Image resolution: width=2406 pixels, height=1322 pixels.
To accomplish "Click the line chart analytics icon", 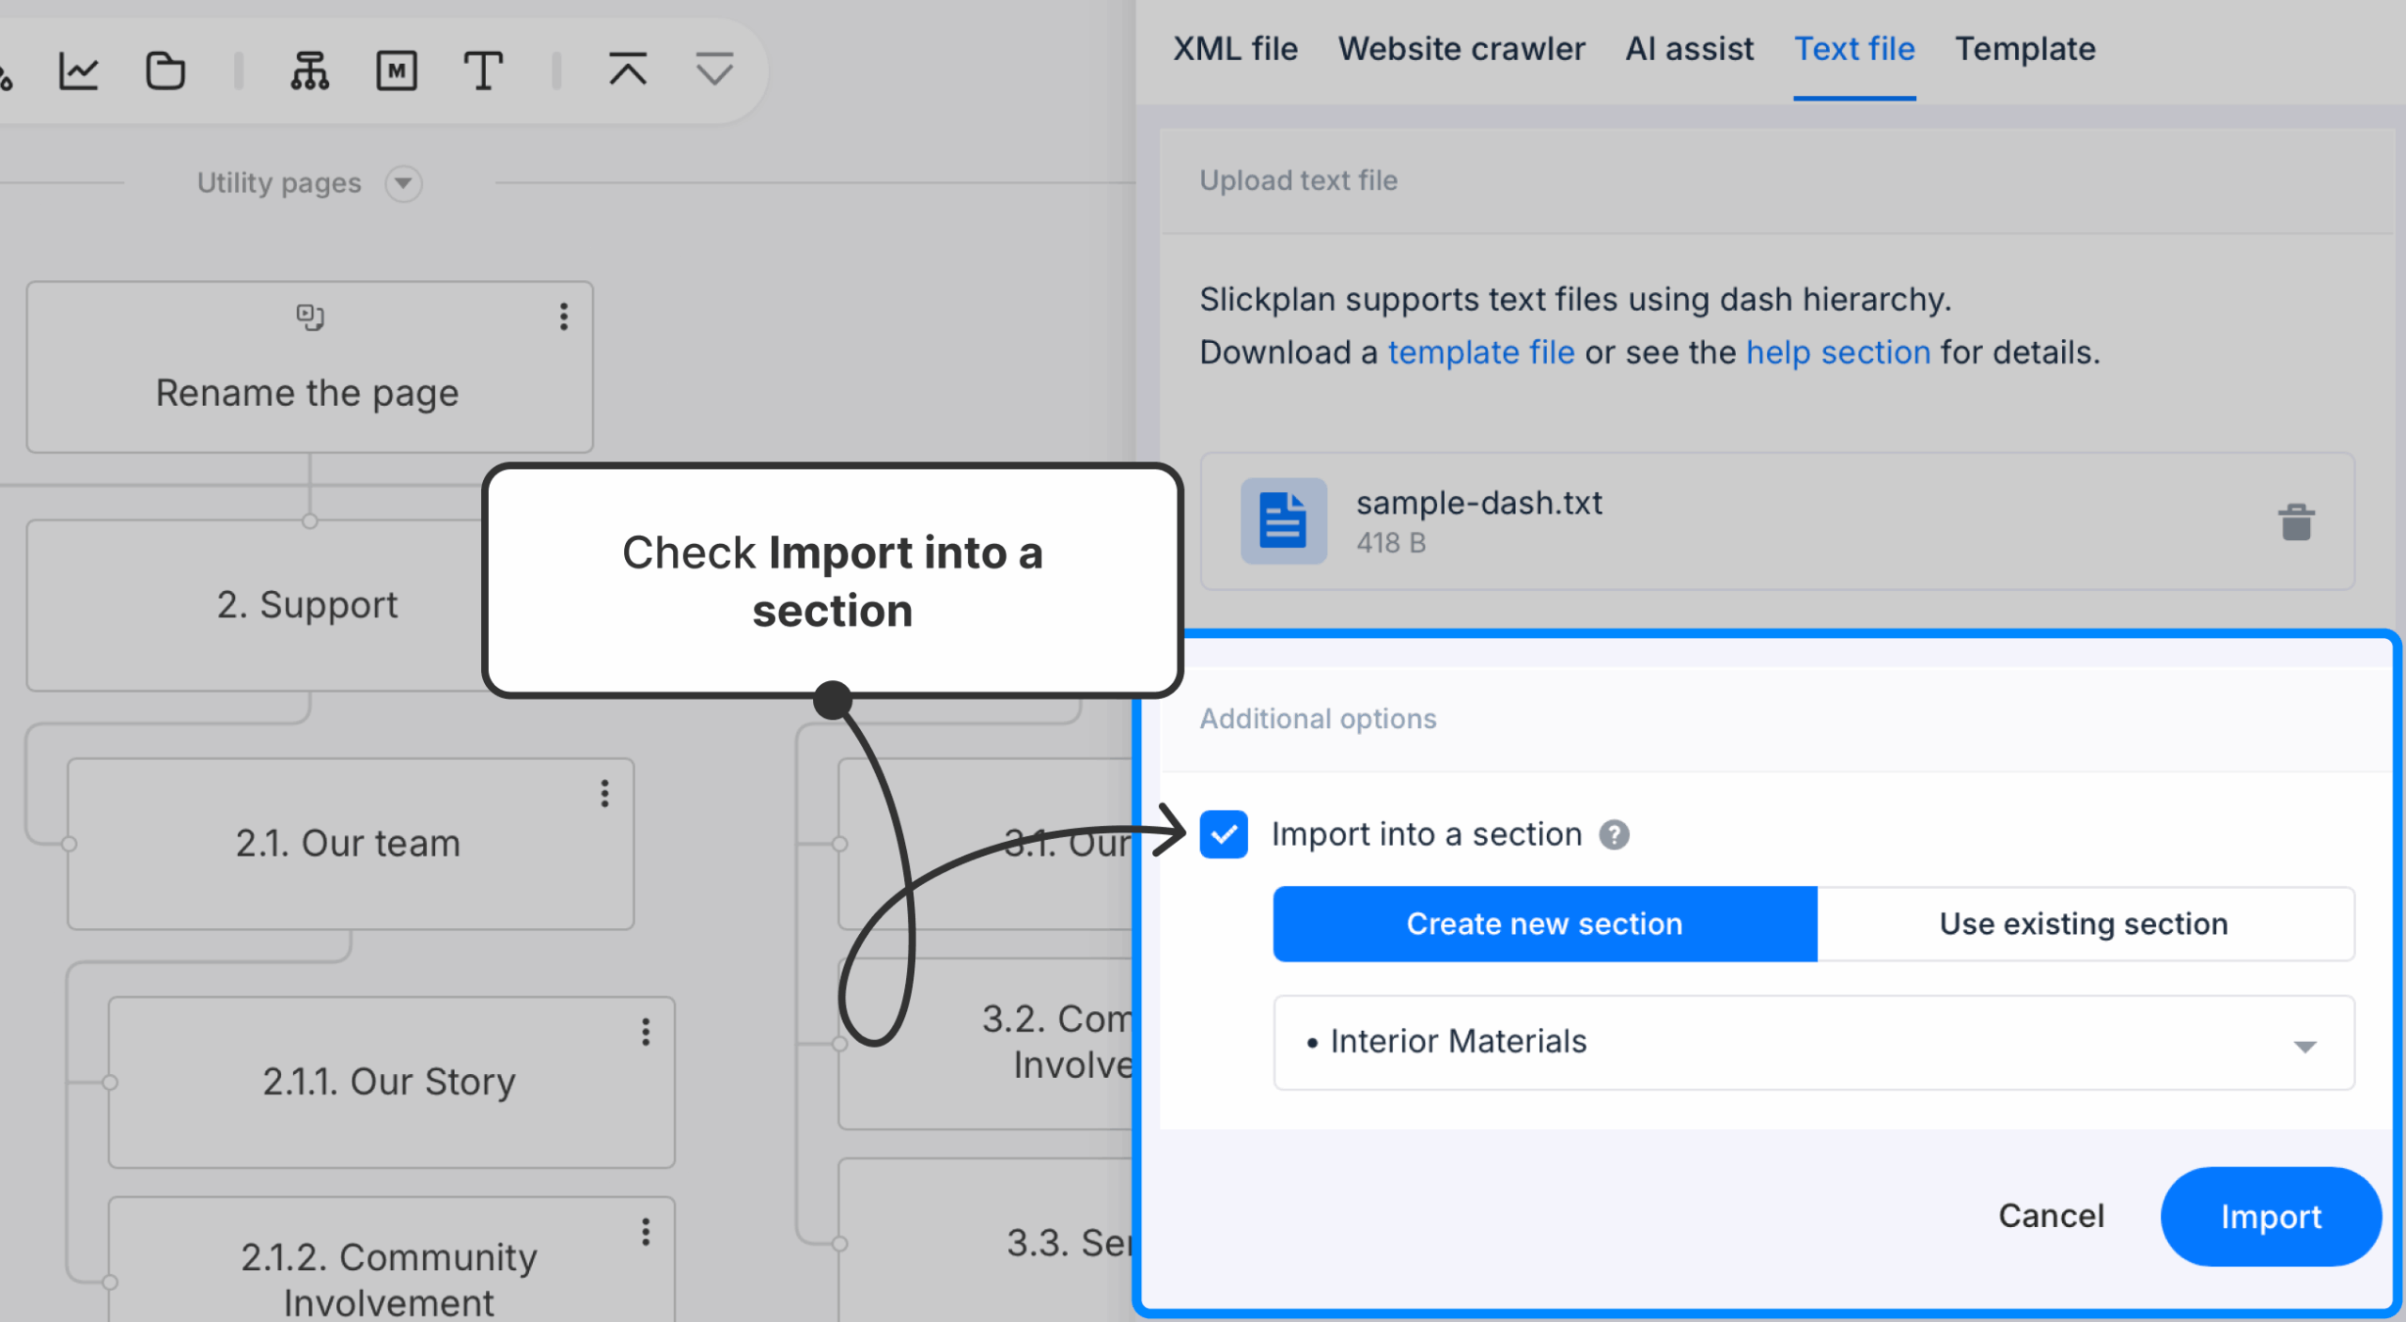I will pyautogui.click(x=79, y=70).
